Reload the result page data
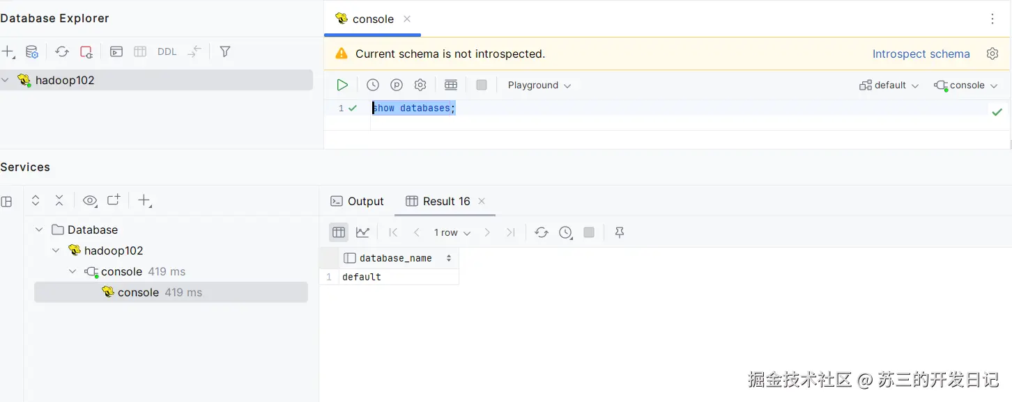Viewport: 1012px width, 402px height. point(542,232)
